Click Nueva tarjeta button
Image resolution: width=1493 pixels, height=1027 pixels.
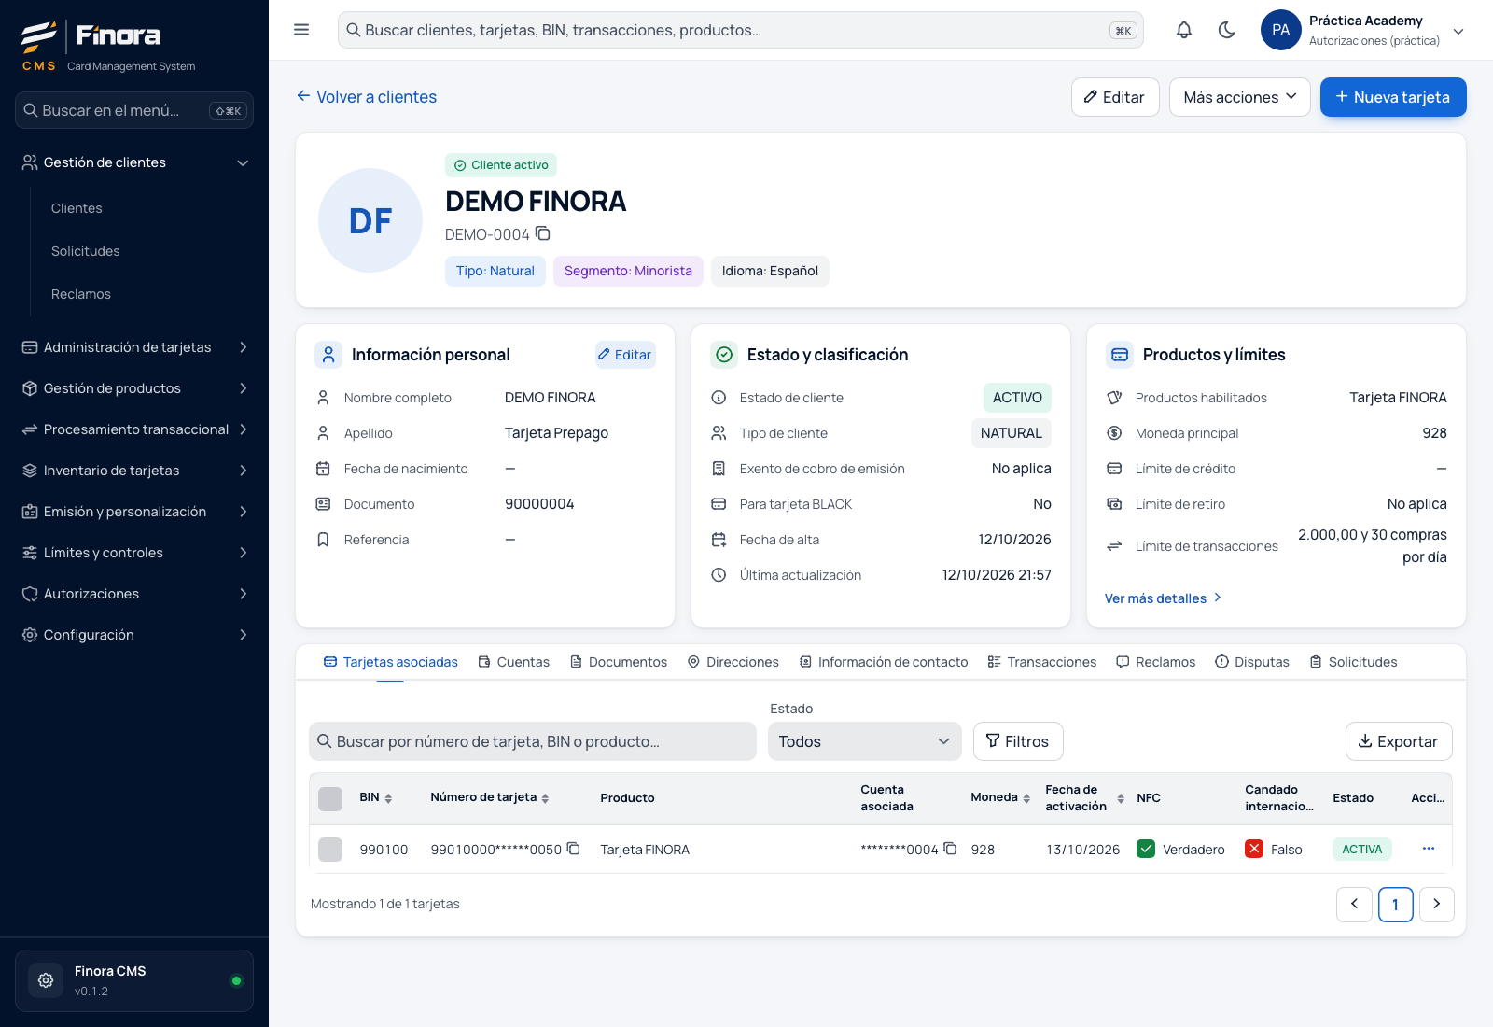coord(1393,97)
